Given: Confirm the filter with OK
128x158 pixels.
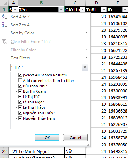Looking at the screenshot, I should point(47,138).
